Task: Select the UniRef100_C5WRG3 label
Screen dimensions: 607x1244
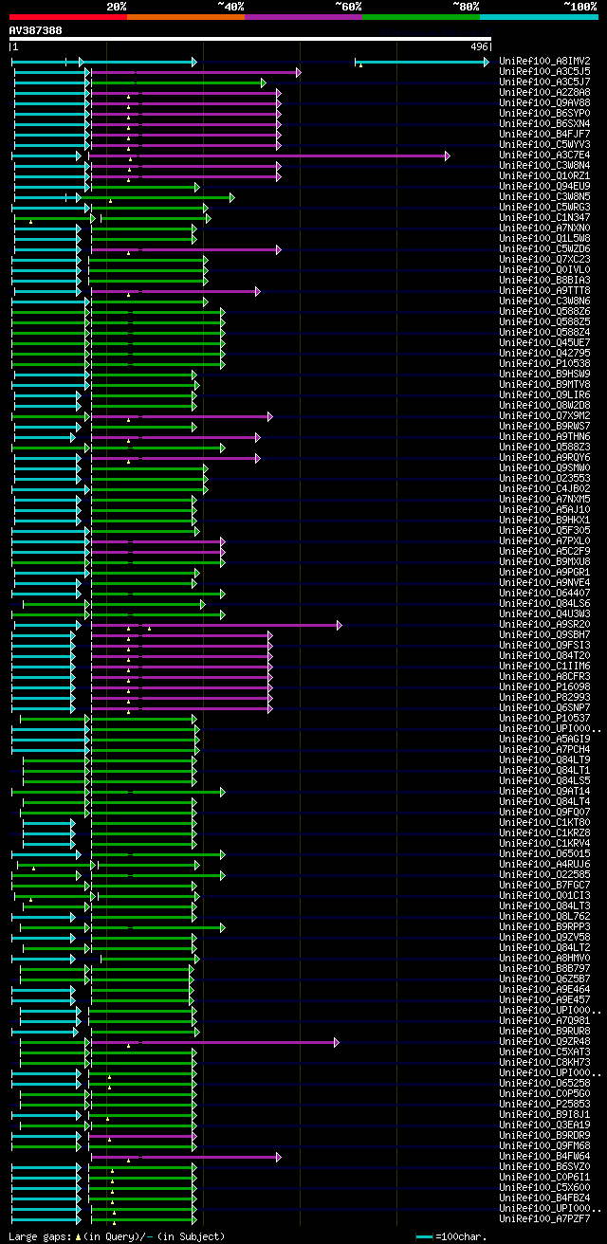Action: pos(546,207)
